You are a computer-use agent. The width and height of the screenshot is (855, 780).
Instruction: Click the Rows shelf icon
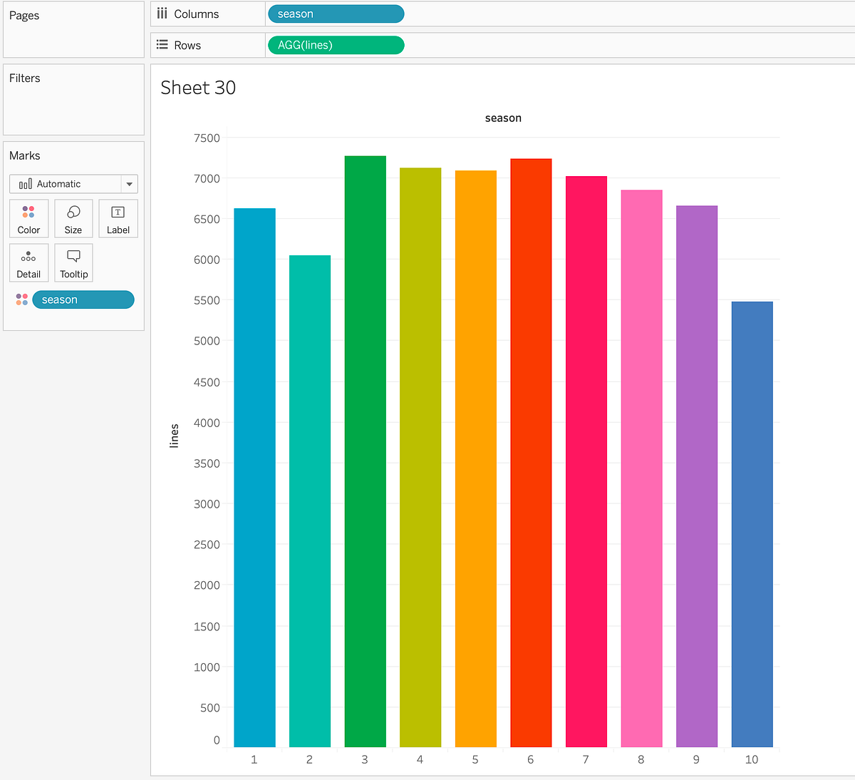pos(162,44)
